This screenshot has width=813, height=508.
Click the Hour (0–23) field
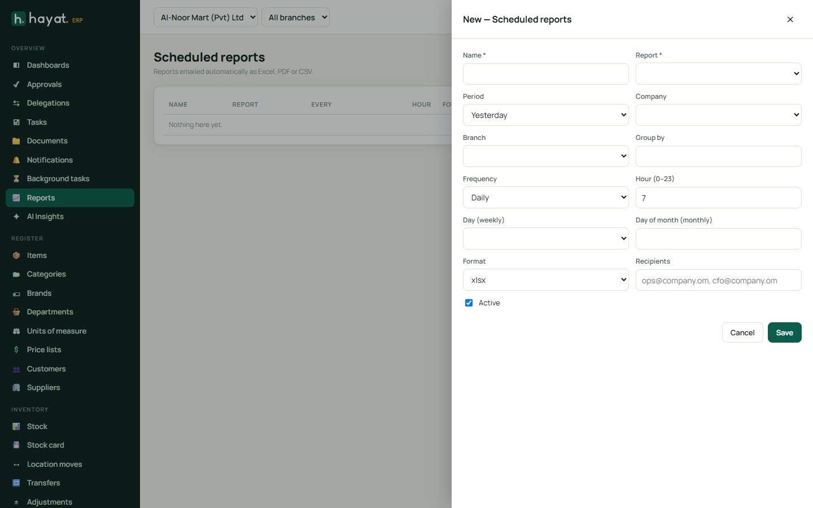point(718,198)
